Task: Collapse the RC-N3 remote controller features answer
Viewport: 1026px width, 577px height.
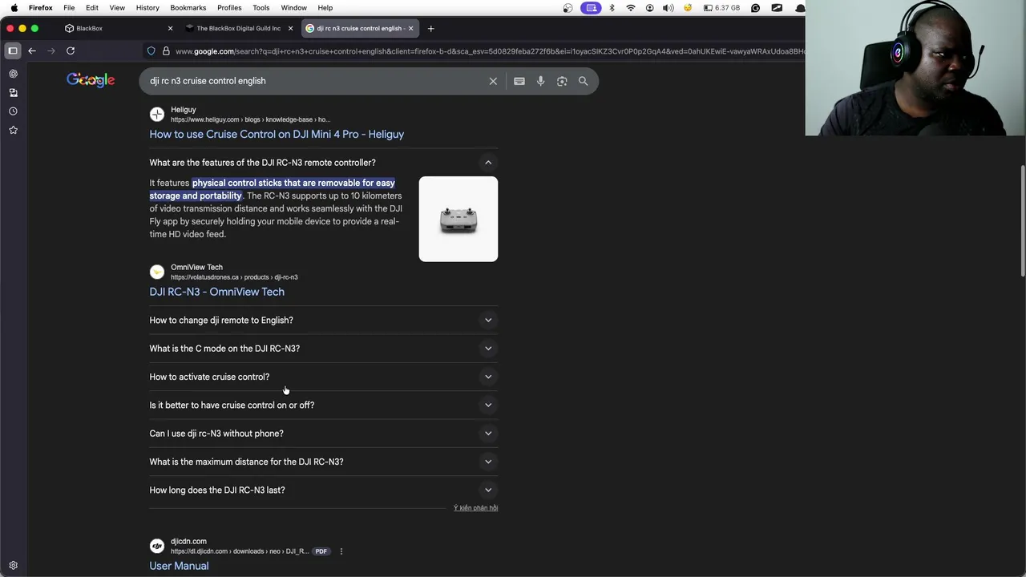Action: click(x=488, y=163)
